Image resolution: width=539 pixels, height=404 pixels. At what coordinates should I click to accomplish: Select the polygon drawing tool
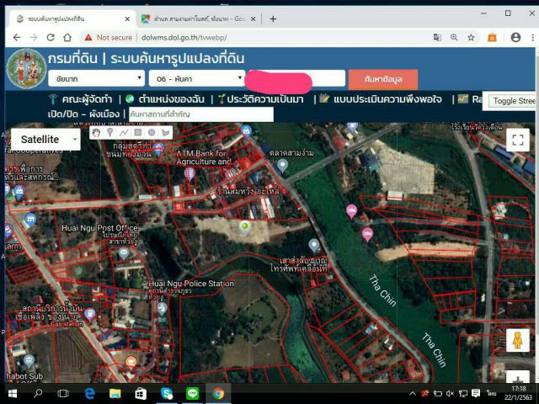click(165, 132)
